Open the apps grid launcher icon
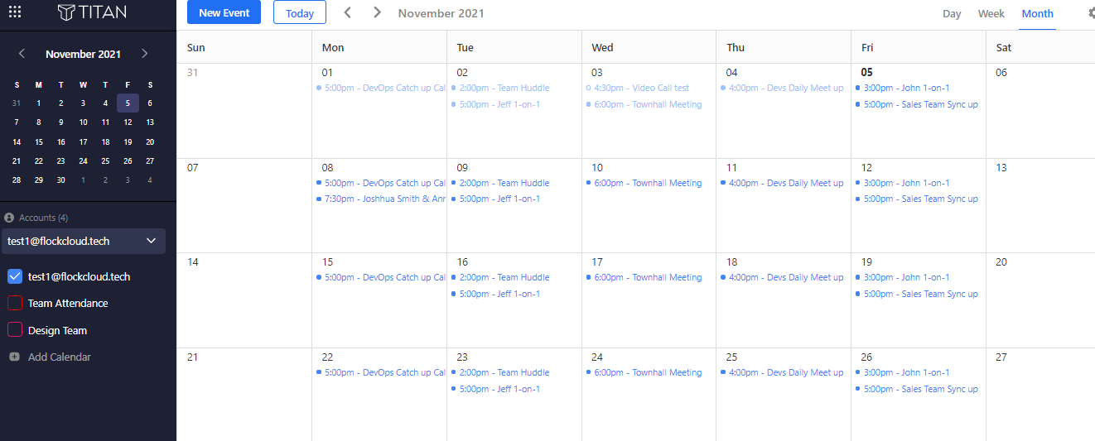The height and width of the screenshot is (441, 1095). 15,12
